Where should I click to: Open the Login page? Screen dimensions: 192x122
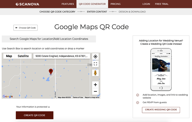[146, 4]
